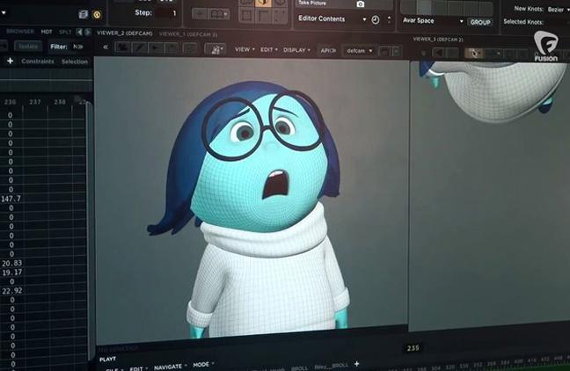Click the camera icon beside Take Picture

pos(361,4)
